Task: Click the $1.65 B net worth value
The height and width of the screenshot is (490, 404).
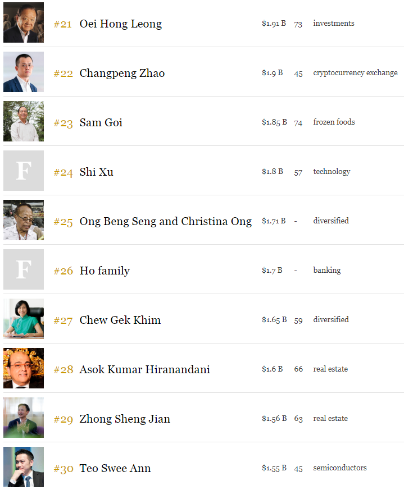Action: click(274, 320)
